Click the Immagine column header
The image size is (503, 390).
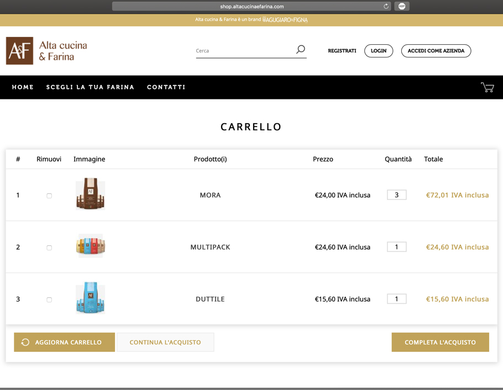point(89,159)
